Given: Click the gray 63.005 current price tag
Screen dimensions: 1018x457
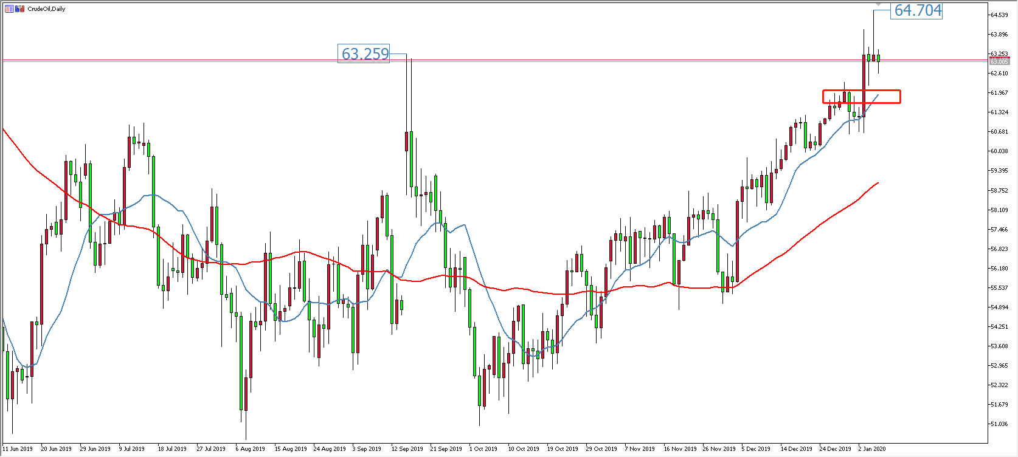Looking at the screenshot, I should (x=999, y=61).
